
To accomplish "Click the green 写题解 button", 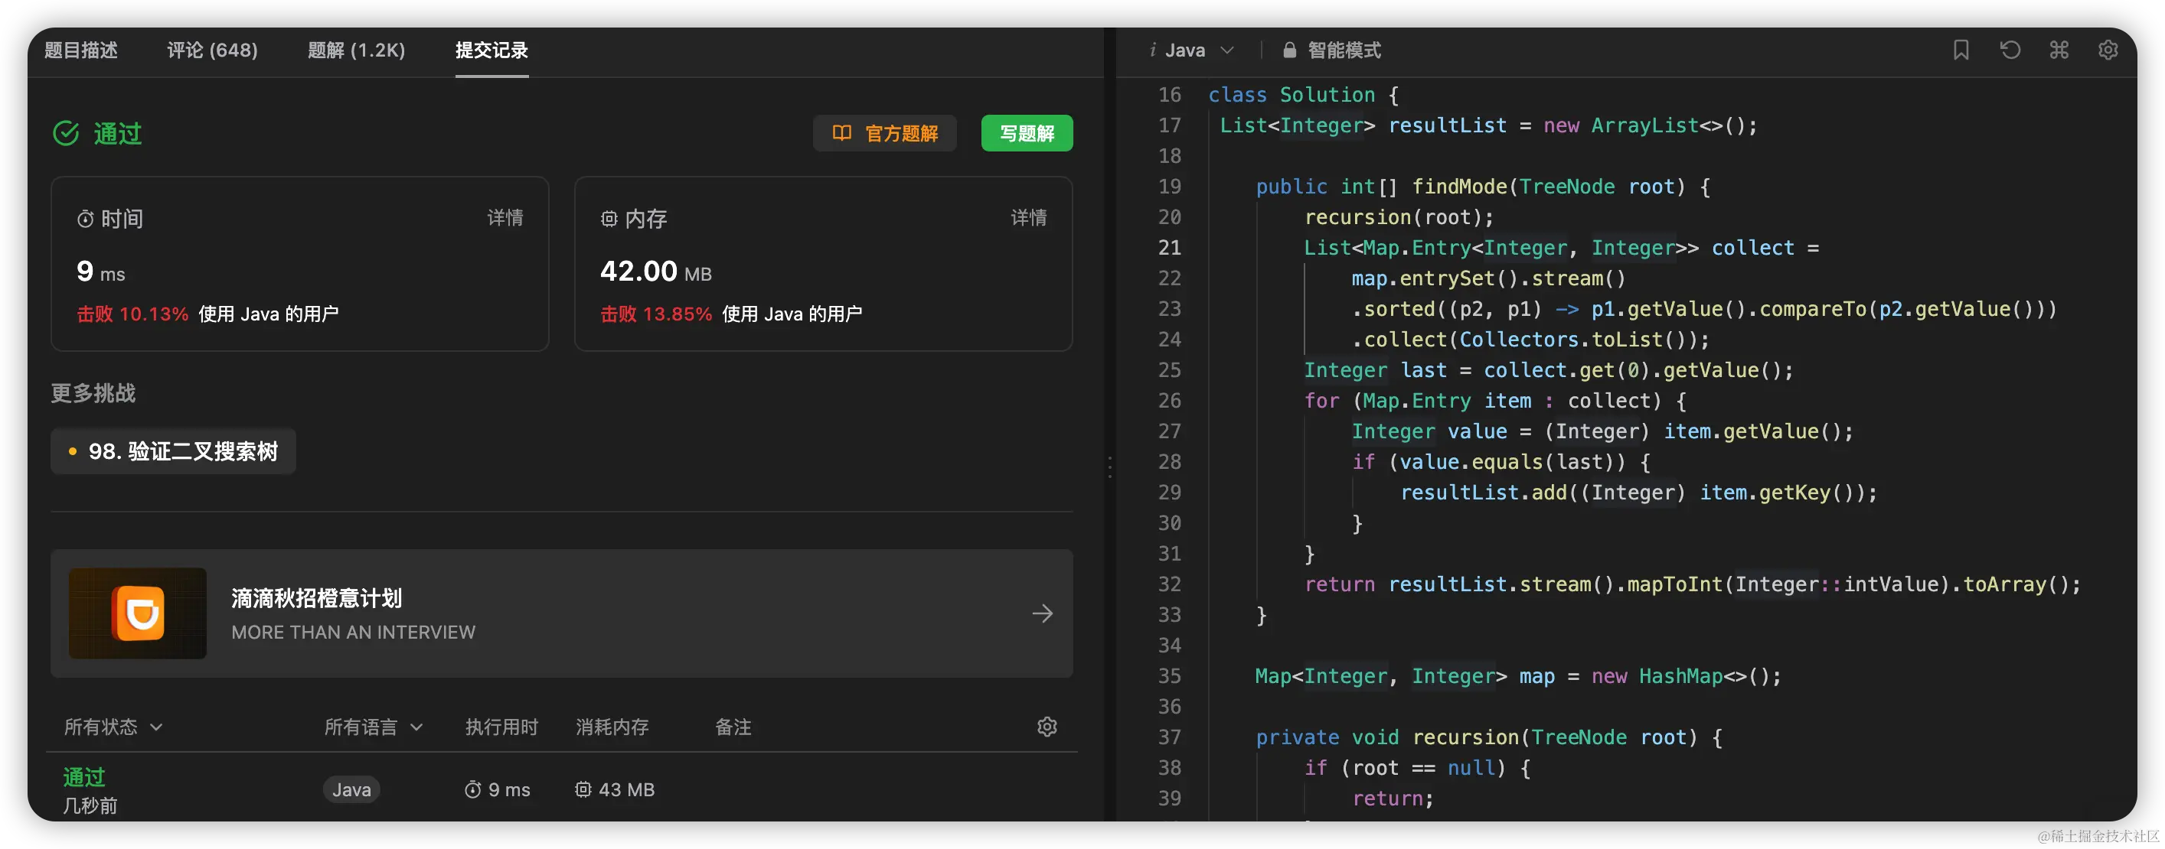I will pyautogui.click(x=1026, y=134).
